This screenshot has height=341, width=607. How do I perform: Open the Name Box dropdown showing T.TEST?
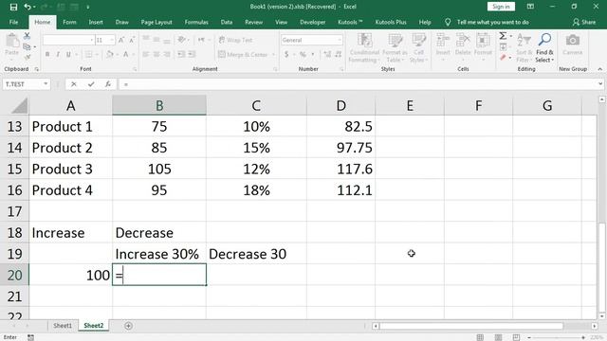click(x=46, y=84)
